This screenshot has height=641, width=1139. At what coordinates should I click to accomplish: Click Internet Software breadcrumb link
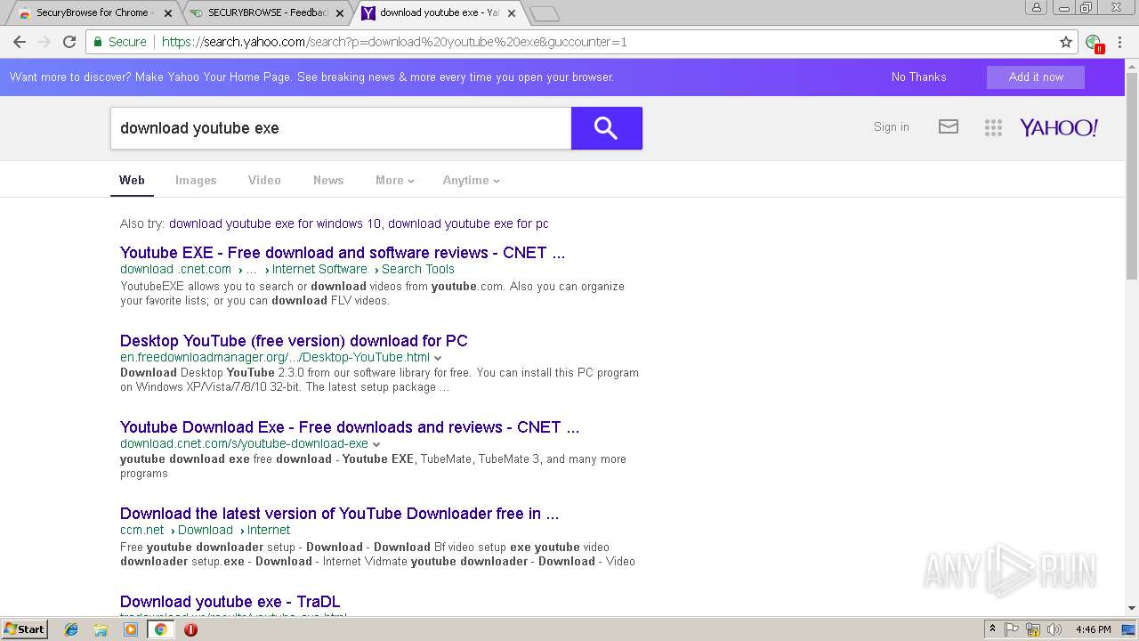coord(319,269)
